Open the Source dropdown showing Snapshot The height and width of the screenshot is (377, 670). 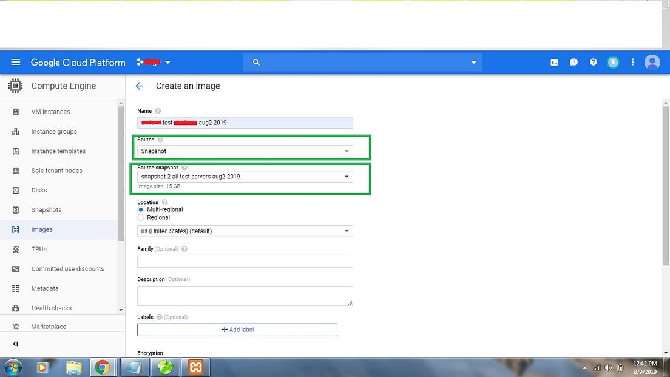245,151
